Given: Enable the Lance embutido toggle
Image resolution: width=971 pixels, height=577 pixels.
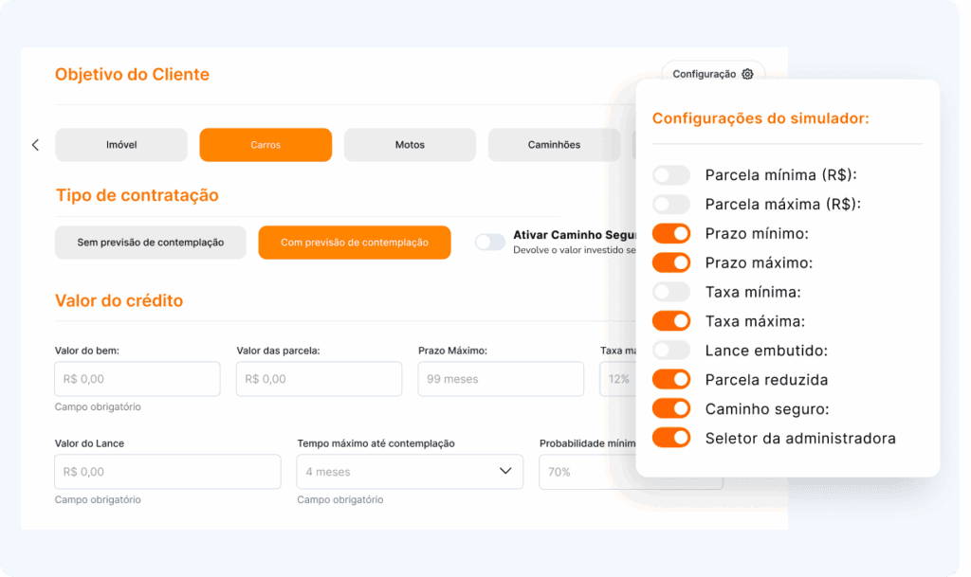Looking at the screenshot, I should click(671, 351).
